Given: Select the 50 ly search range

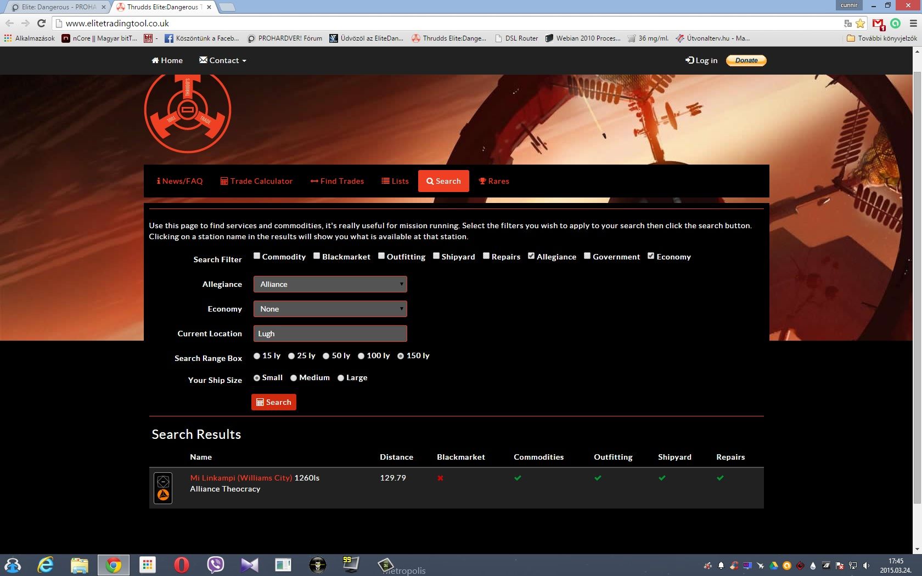Looking at the screenshot, I should (326, 356).
